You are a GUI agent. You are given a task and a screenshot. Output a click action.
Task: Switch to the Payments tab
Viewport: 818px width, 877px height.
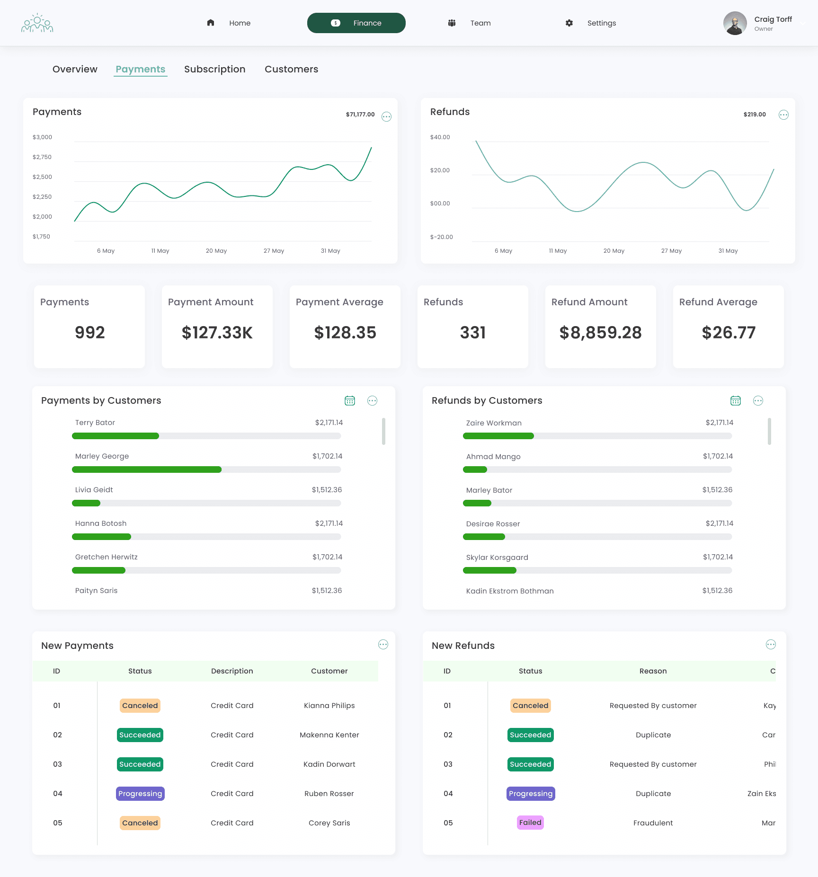[141, 69]
